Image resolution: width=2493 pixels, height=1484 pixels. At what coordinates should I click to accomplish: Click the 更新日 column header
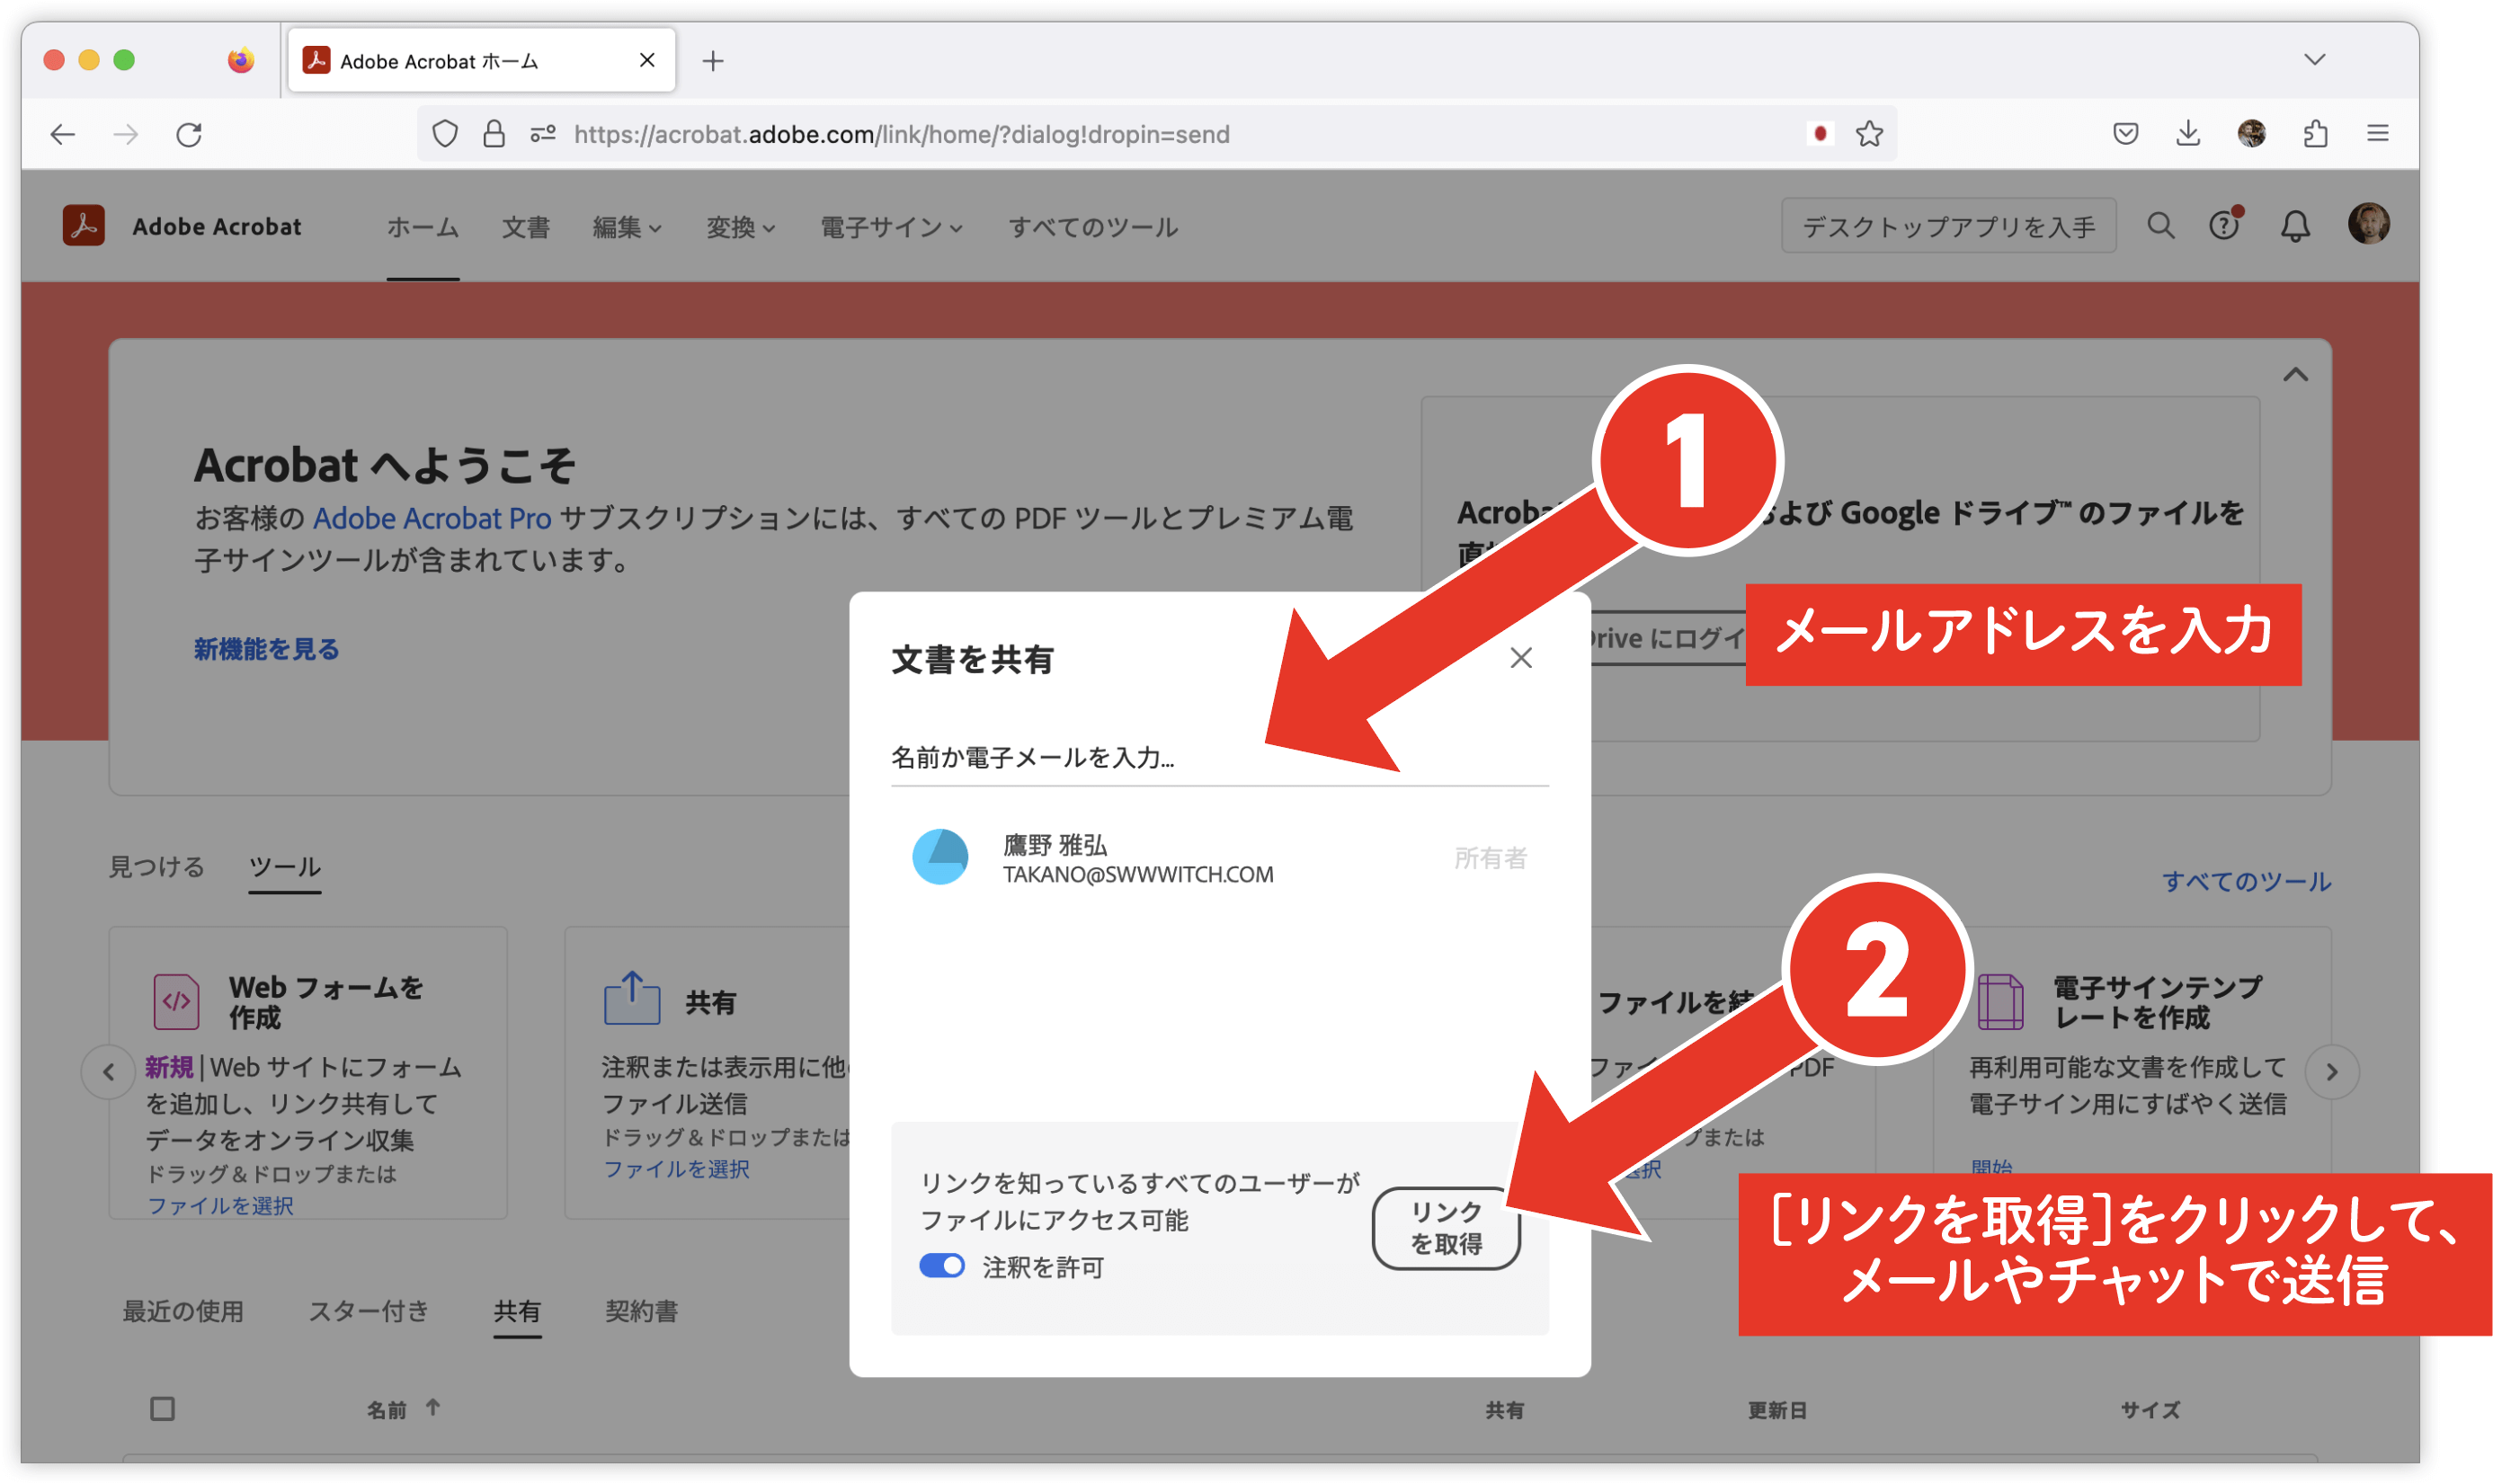[1777, 1410]
